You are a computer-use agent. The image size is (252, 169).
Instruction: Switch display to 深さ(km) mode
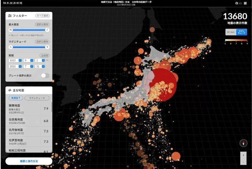230,32
